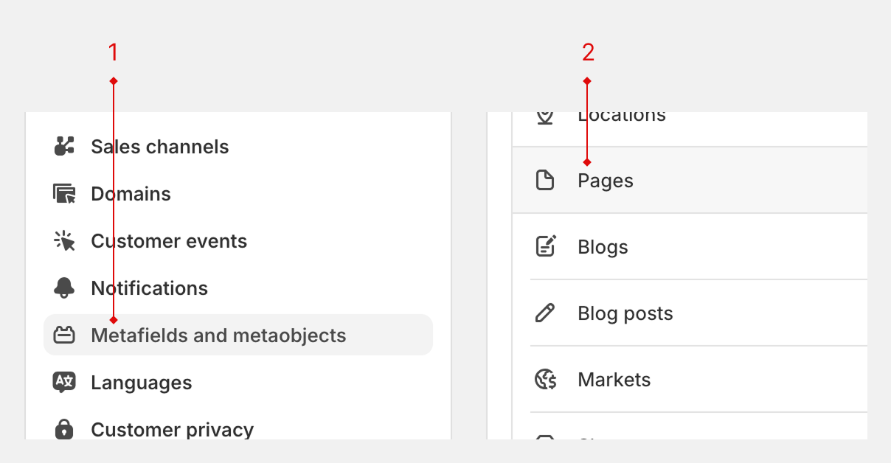
Task: Click the Blogs edit icon
Action: [545, 246]
